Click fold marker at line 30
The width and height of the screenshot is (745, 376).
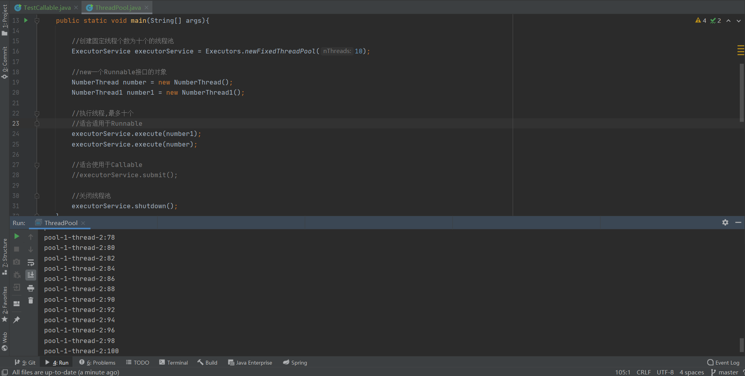pos(37,196)
